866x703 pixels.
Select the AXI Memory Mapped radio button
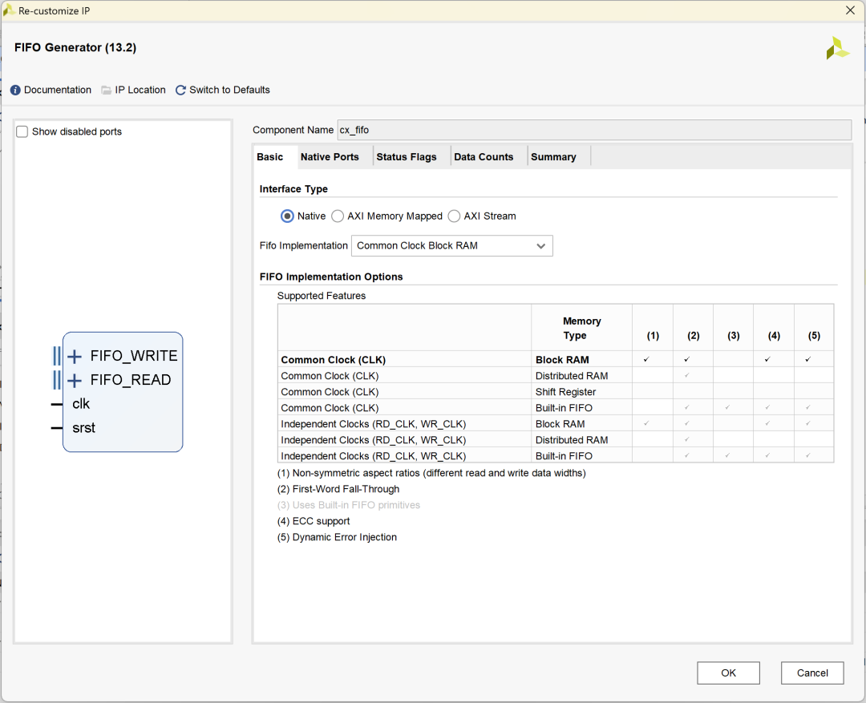(338, 216)
